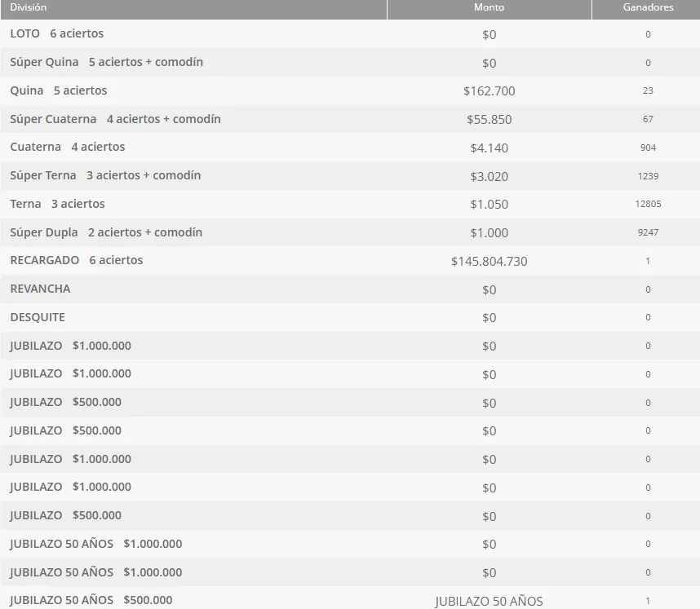Click the Cuaterna winners count 904
Viewport: 700px width, 609px height.
[648, 148]
